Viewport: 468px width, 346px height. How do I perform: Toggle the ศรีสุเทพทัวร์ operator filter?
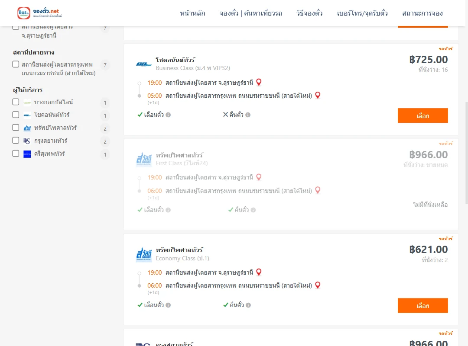pyautogui.click(x=16, y=154)
